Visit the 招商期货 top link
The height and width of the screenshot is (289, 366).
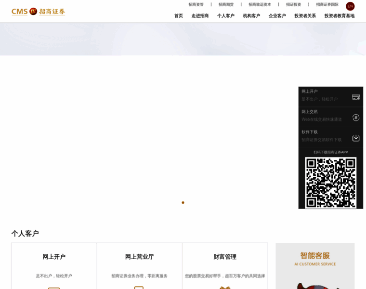pyautogui.click(x=226, y=4)
